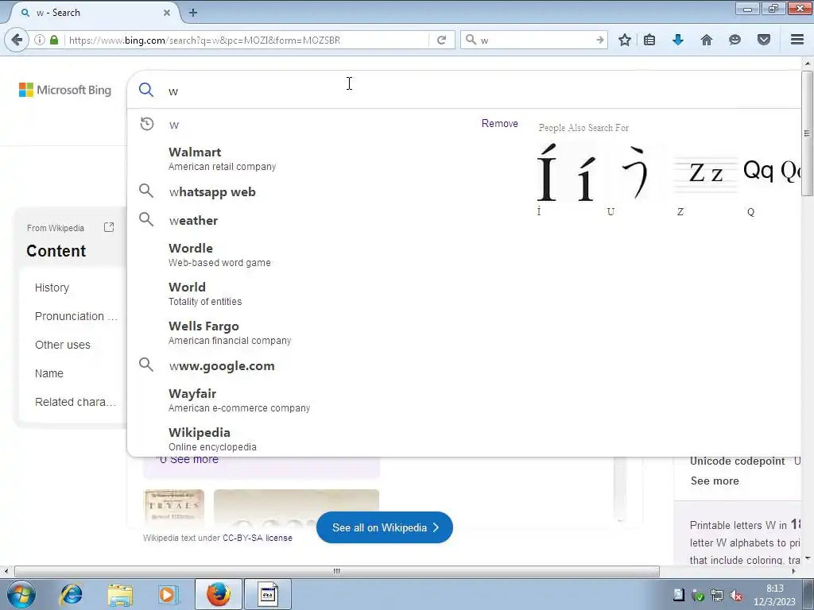Go to the home page icon

pos(707,40)
